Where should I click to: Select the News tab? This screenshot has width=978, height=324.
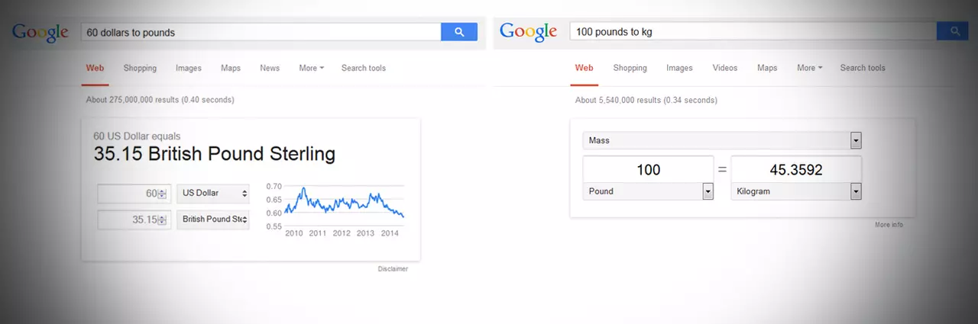coord(270,68)
